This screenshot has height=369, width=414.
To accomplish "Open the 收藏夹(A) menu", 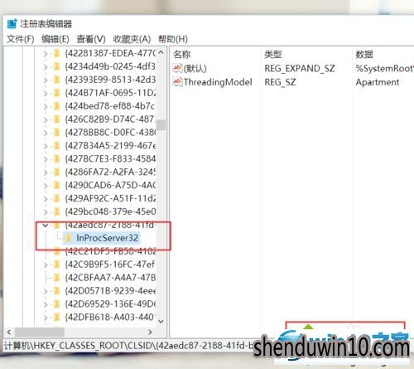I will 132,39.
